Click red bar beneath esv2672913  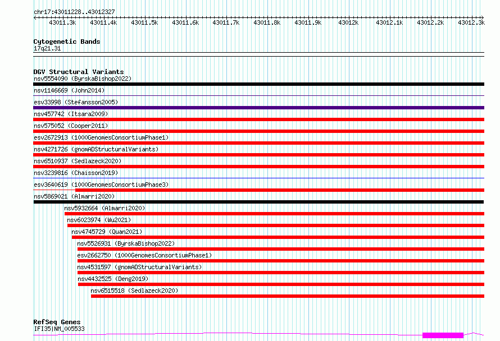pos(258,143)
